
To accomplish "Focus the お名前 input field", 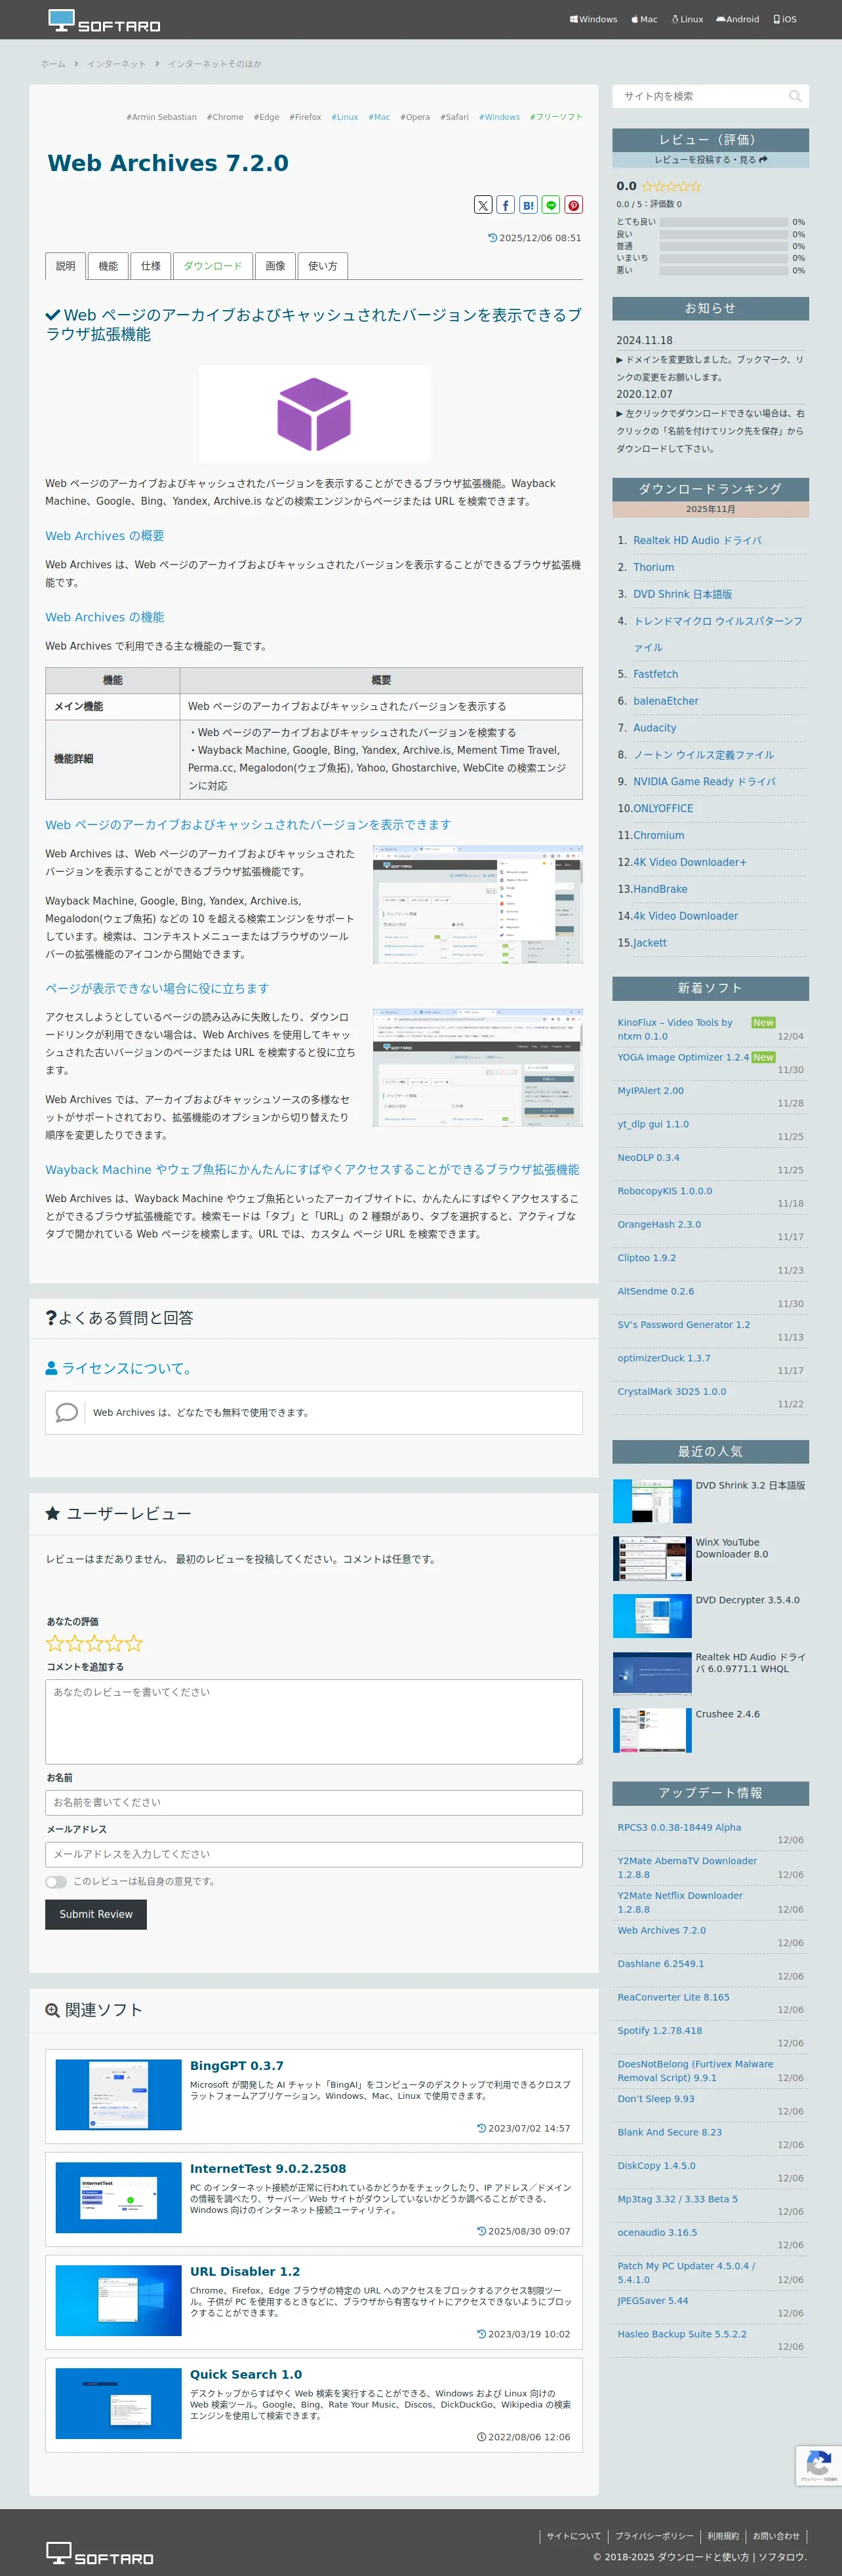I will (x=314, y=1802).
